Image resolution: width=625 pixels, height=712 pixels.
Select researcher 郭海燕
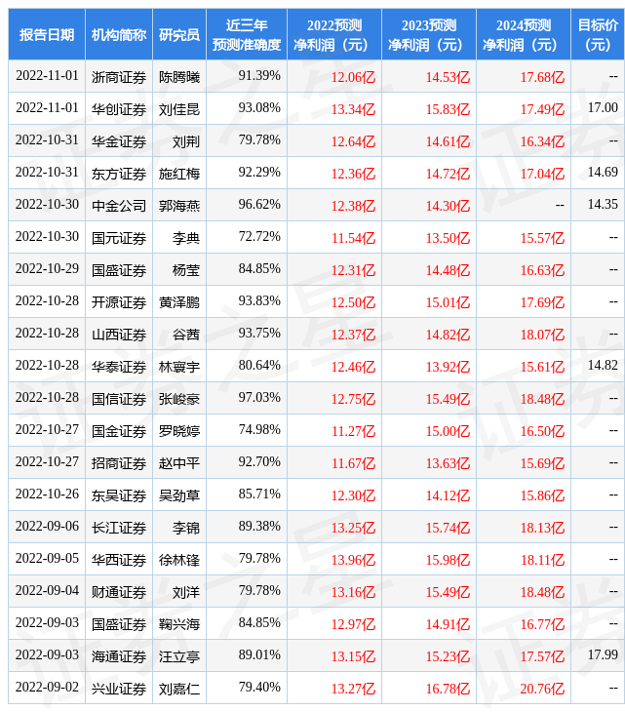[x=179, y=206]
